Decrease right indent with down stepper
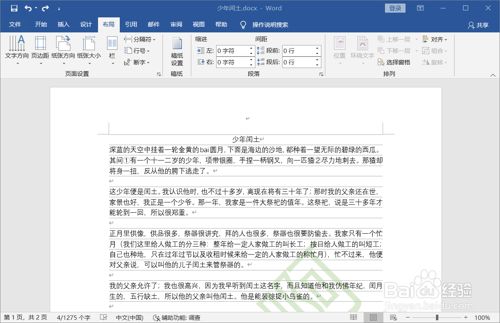This screenshot has width=500, height=323. tap(251, 65)
